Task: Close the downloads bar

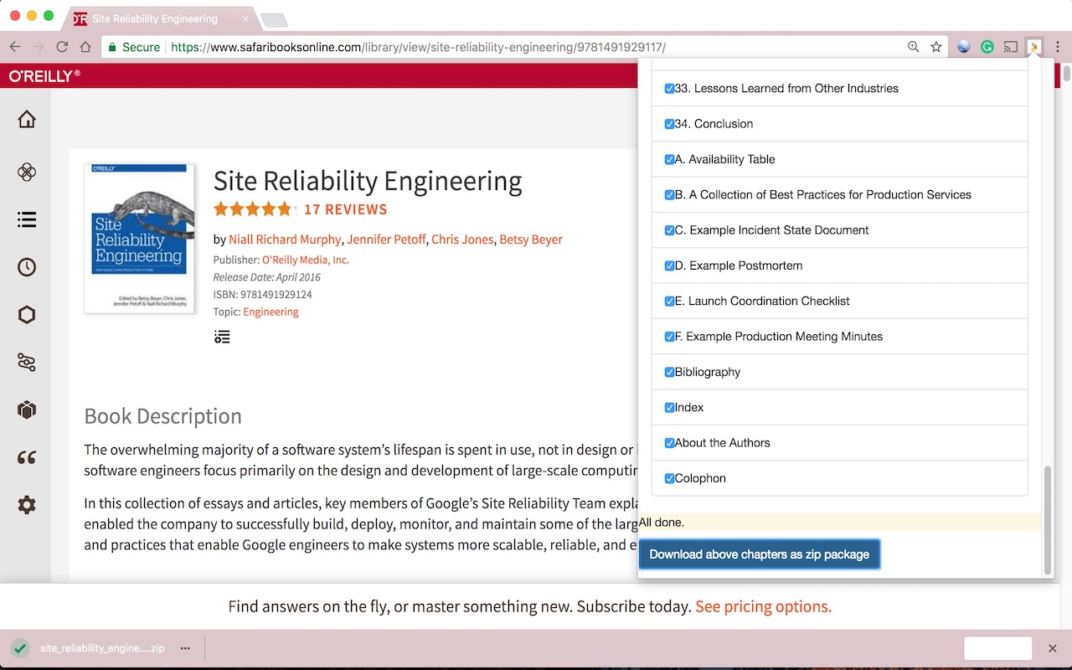Action: click(1053, 648)
